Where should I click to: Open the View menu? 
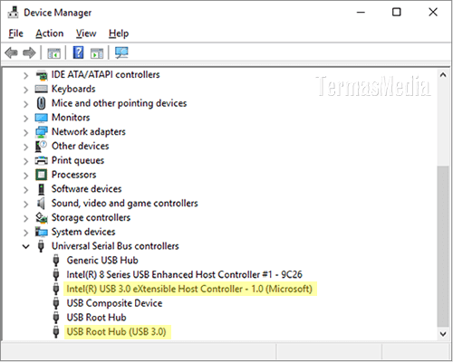(86, 33)
